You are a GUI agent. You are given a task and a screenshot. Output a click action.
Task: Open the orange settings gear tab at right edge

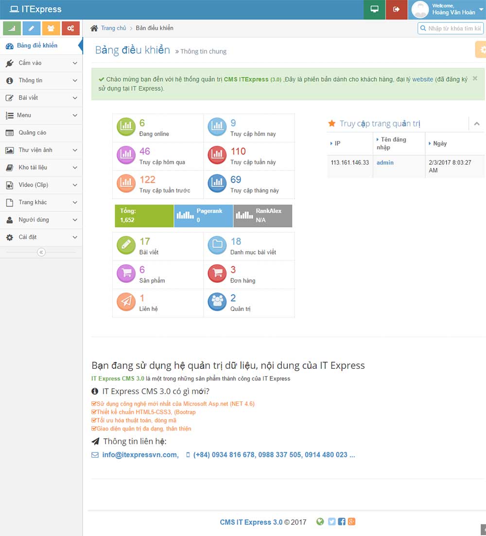(x=481, y=50)
